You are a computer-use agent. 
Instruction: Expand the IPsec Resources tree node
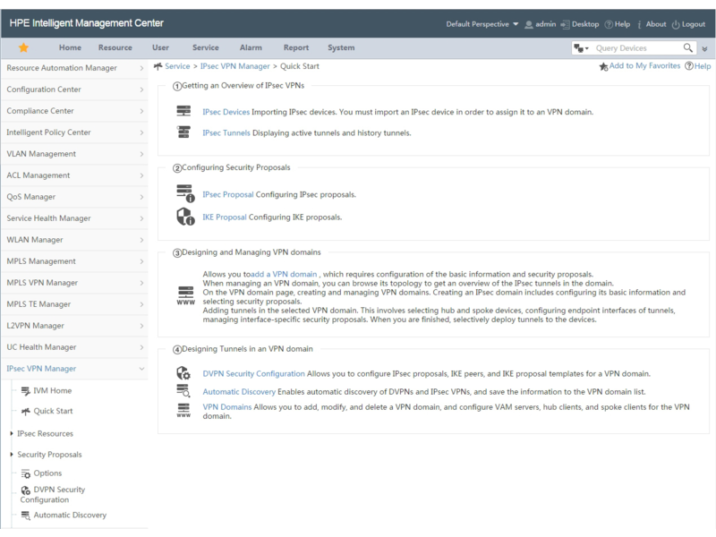pyautogui.click(x=12, y=433)
